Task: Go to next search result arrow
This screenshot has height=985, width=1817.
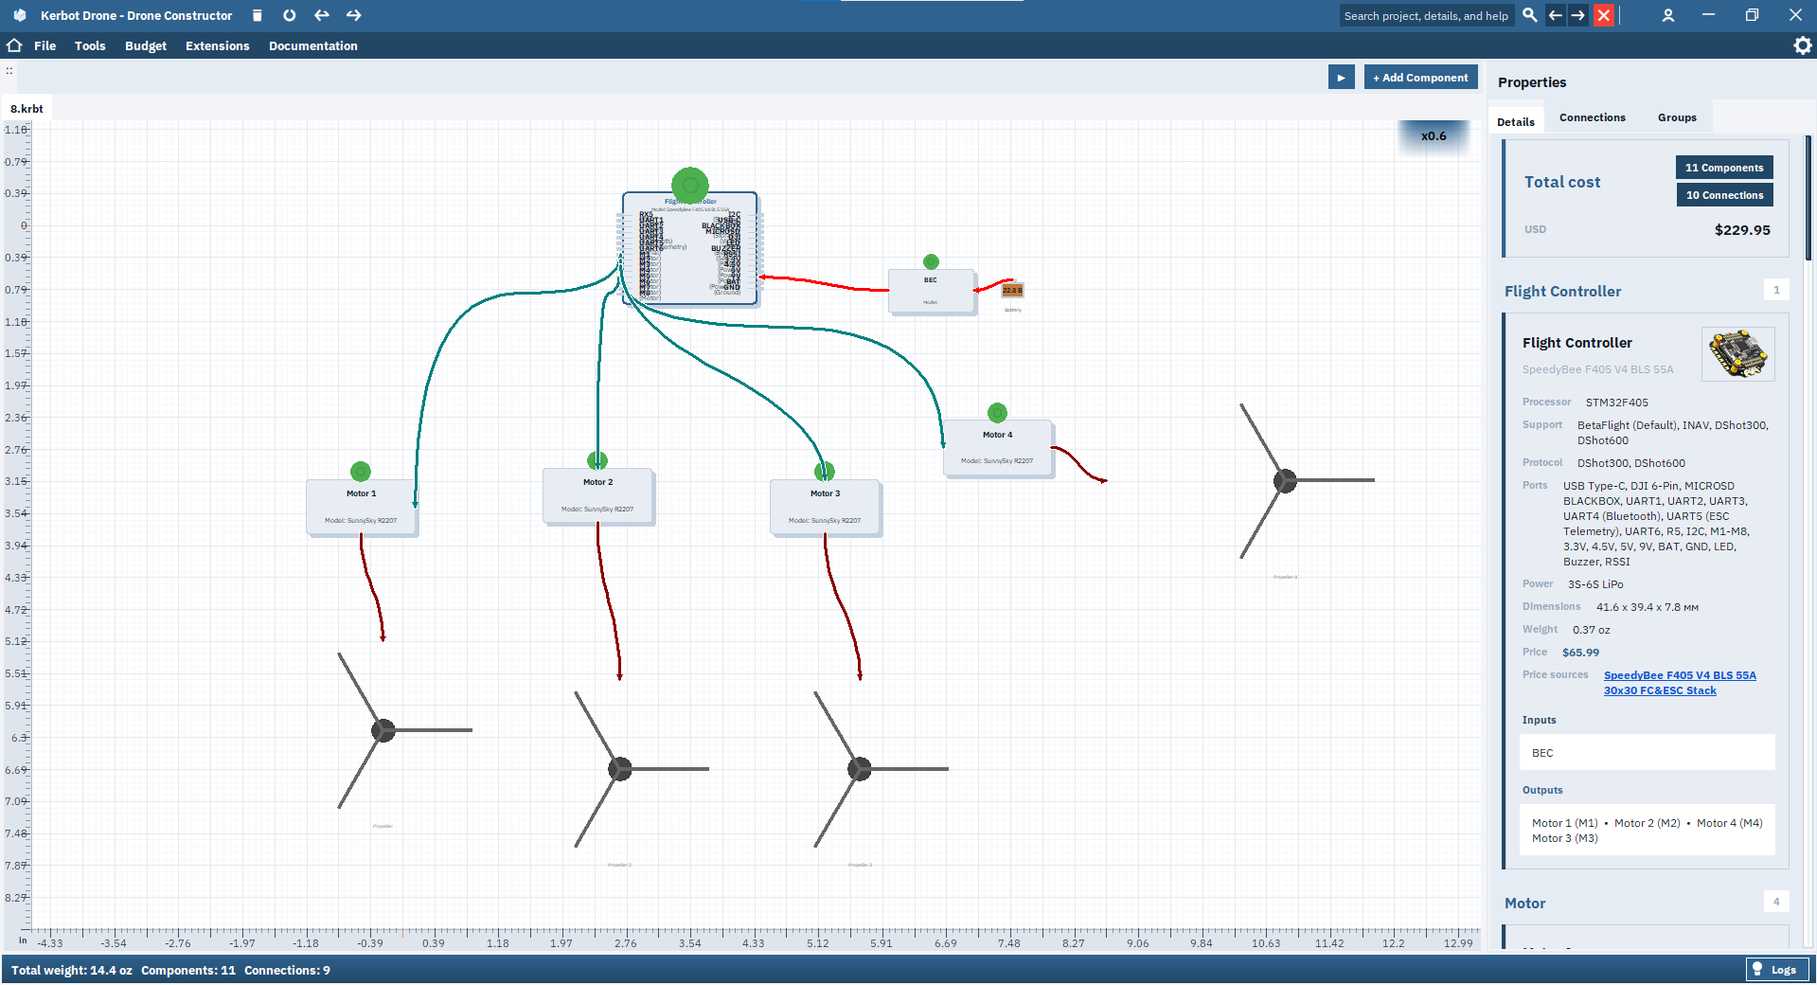Action: [x=1578, y=15]
